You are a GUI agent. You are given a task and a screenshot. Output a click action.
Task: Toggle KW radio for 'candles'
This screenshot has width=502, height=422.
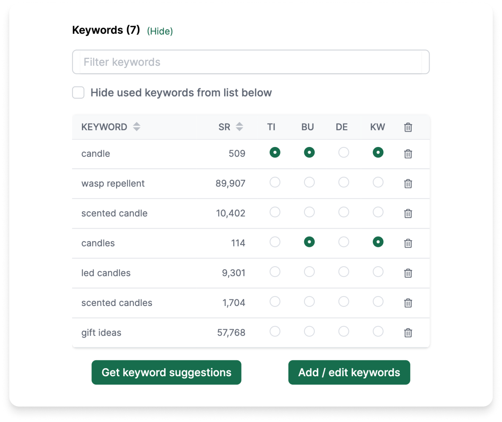point(378,242)
